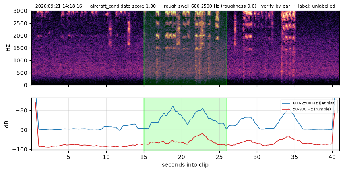The image size is (343, 172).
Task: Click the timestamp 2026:09:21 14:18:16 in title
Action: (59, 6)
